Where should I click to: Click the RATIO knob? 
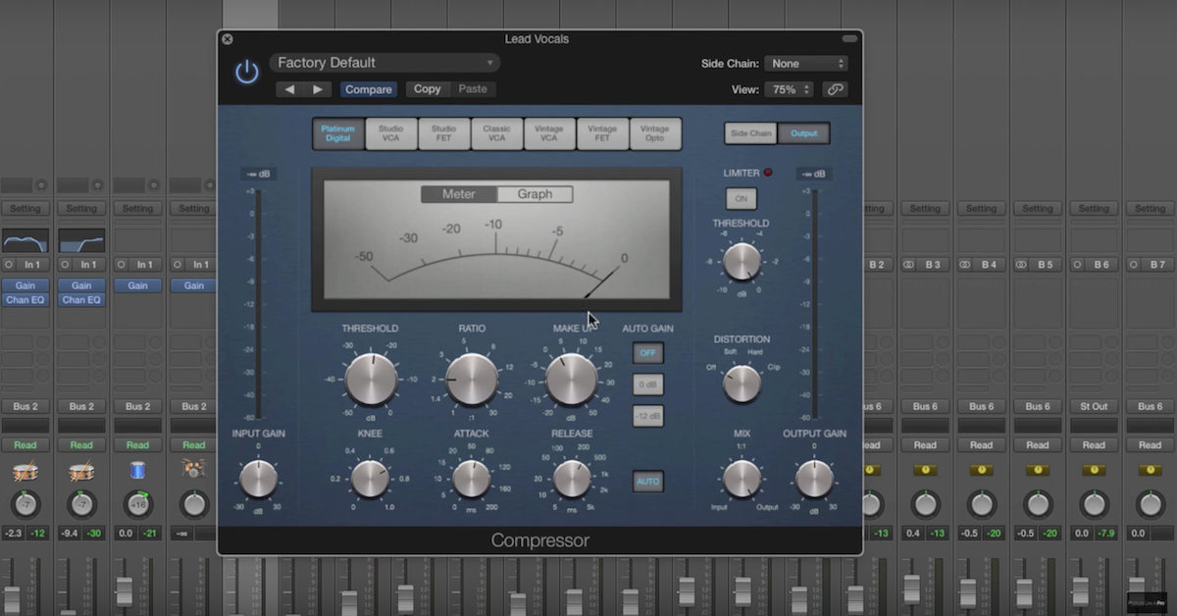point(472,380)
